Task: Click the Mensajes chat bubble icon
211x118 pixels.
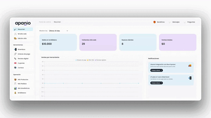Action: tap(170, 22)
